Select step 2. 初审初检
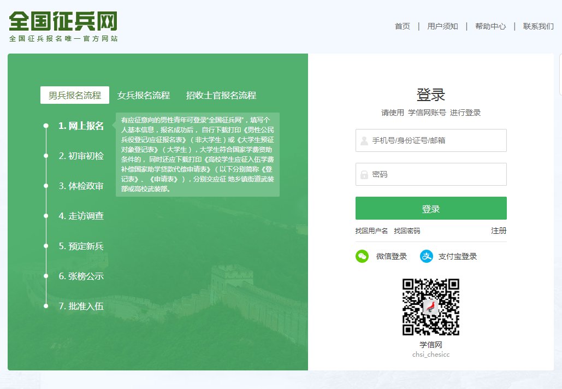The width and height of the screenshot is (562, 389). pos(81,156)
